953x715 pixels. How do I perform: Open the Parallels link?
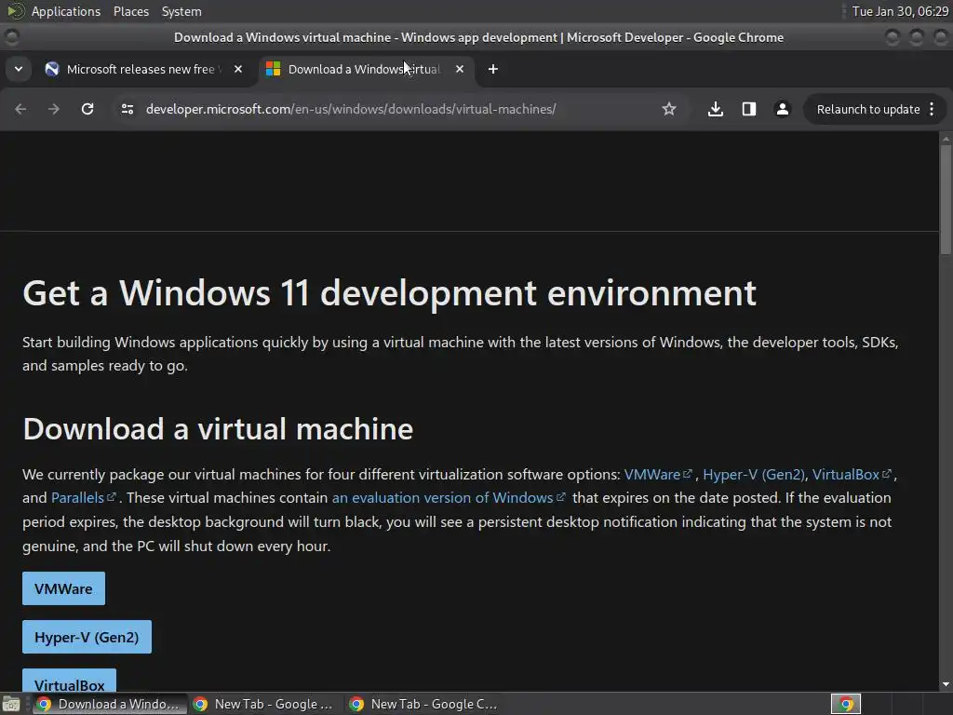(83, 498)
